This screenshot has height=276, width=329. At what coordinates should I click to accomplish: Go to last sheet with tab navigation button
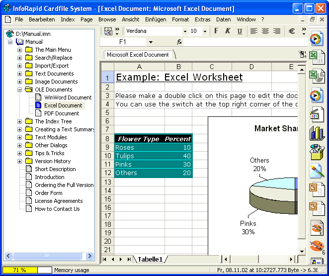pos(129,260)
